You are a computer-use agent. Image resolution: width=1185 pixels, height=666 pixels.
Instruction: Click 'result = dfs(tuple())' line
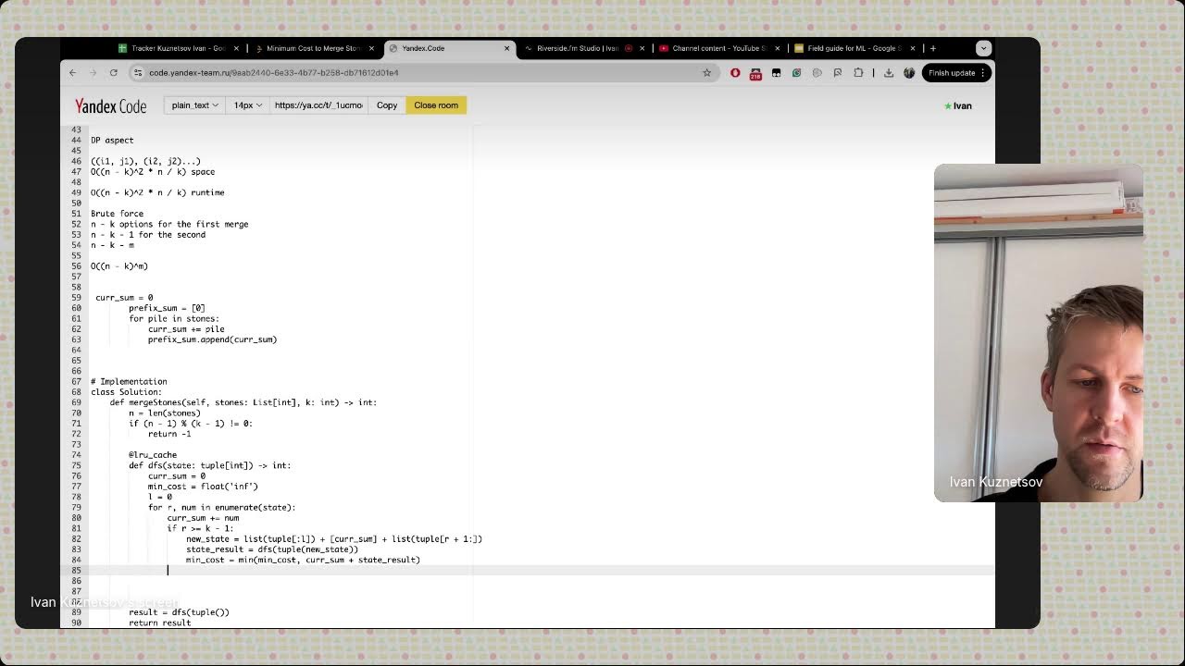[179, 611]
